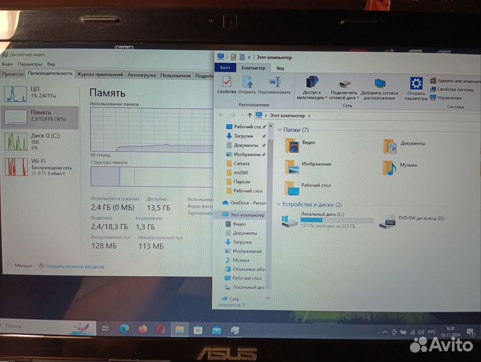
Task: Select Сеть in navigation pane
Action: (230, 298)
